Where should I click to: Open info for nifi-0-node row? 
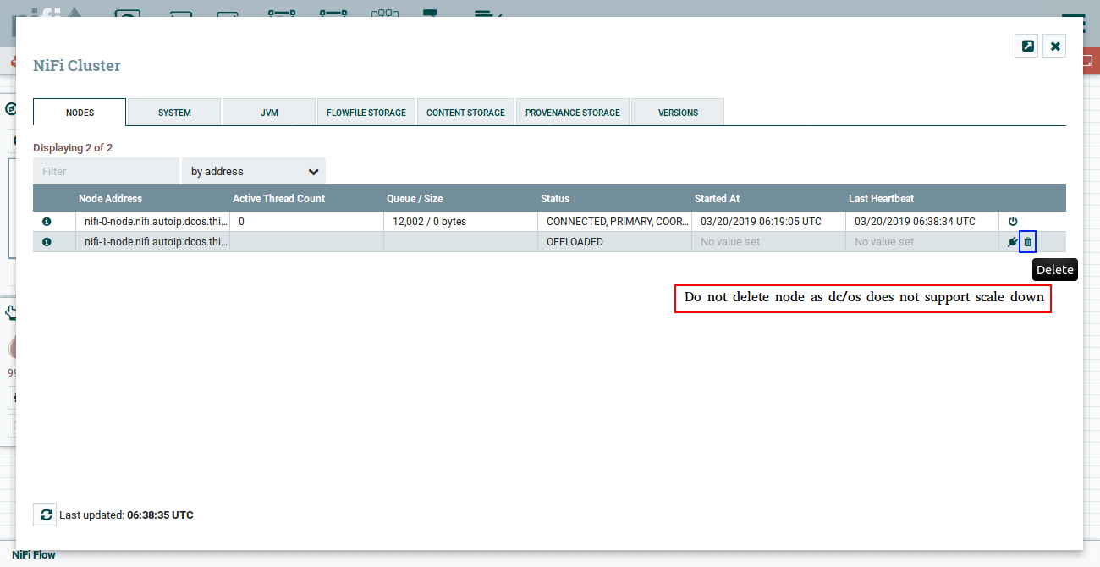pos(47,222)
